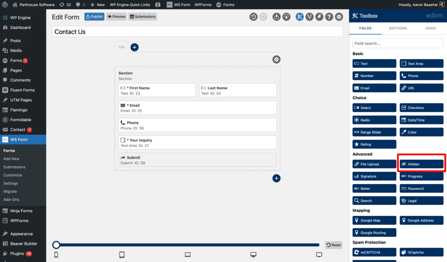Click the Preview button

coord(116,17)
